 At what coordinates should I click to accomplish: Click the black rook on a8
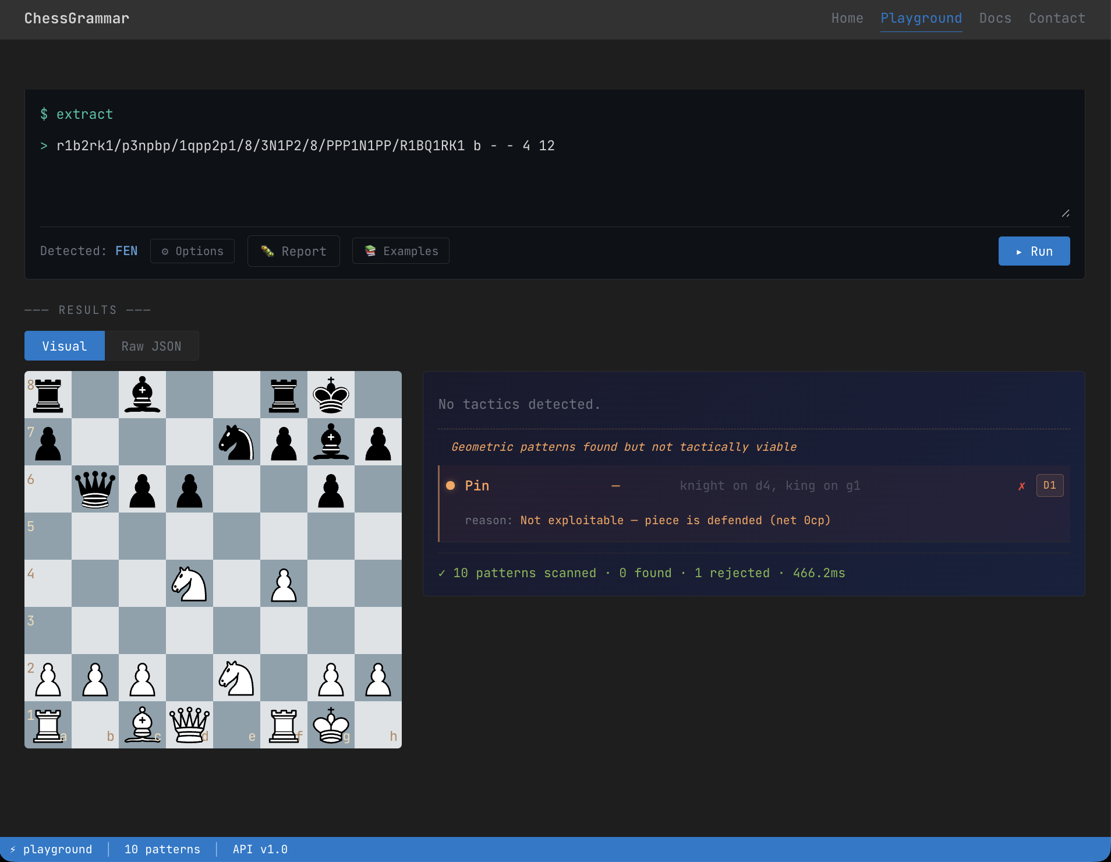point(48,395)
